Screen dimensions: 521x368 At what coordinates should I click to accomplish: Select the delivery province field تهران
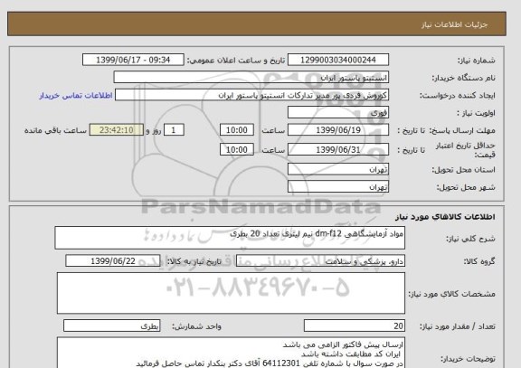[338, 169]
